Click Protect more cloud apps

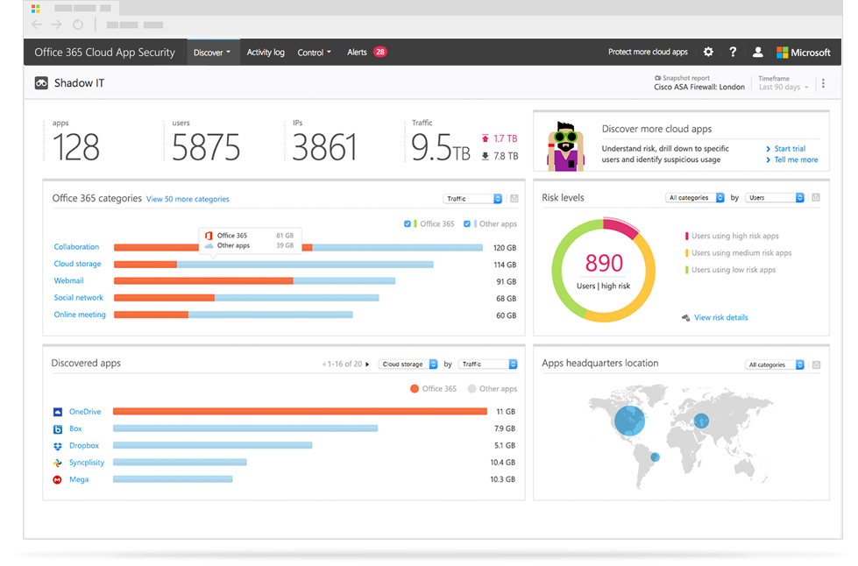648,52
